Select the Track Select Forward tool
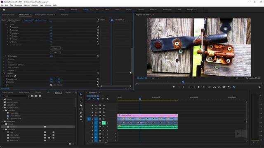264x148 pixels. [81, 98]
